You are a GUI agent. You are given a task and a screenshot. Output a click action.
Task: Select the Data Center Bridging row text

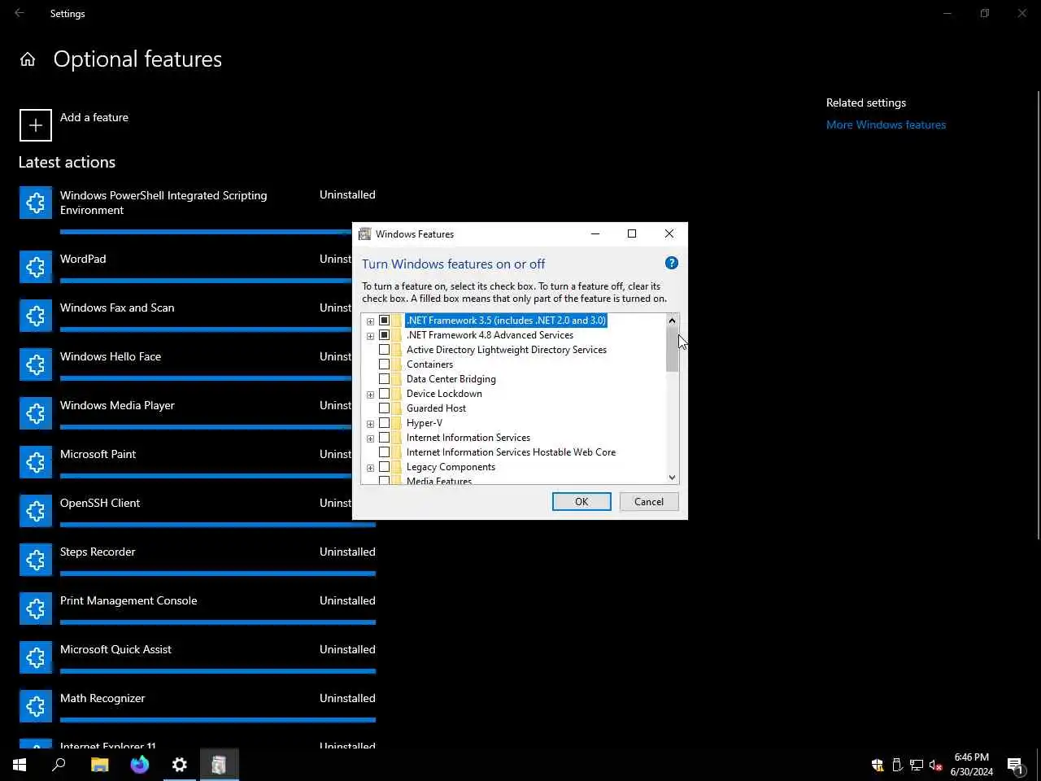451,379
